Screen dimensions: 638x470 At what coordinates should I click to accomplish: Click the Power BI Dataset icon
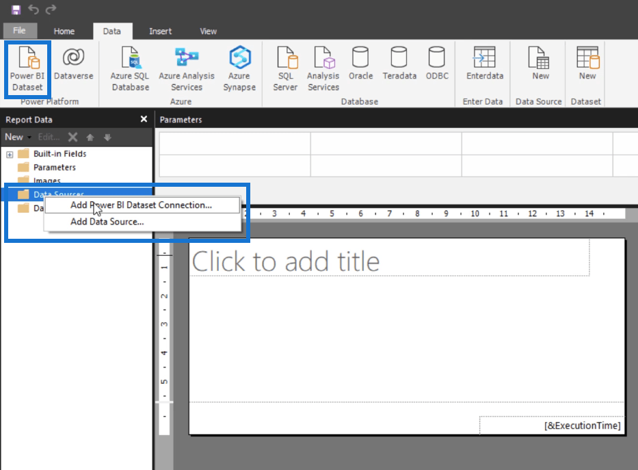click(27, 68)
